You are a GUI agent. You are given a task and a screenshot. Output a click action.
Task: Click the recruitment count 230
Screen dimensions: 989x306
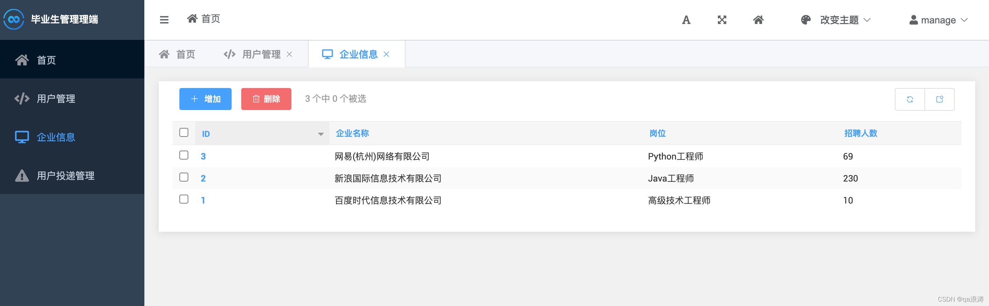pyautogui.click(x=851, y=178)
